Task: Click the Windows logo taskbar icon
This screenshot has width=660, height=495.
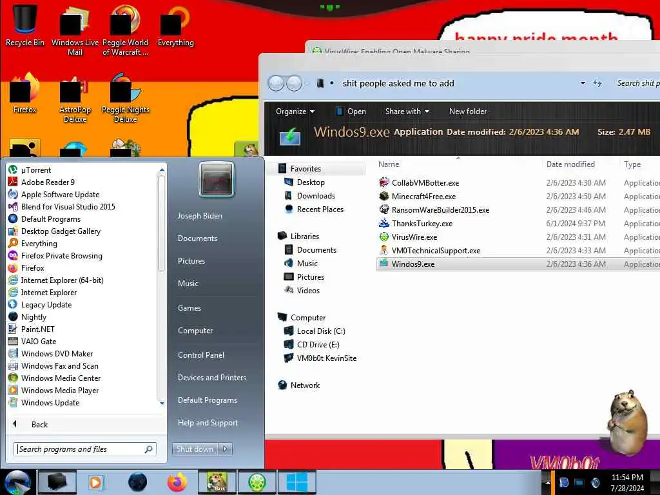Action: tap(296, 482)
